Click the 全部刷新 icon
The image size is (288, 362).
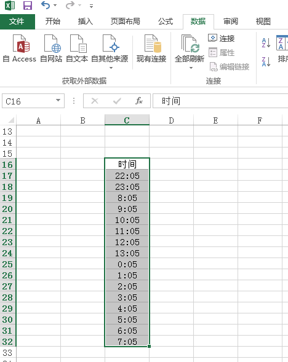pos(190,44)
